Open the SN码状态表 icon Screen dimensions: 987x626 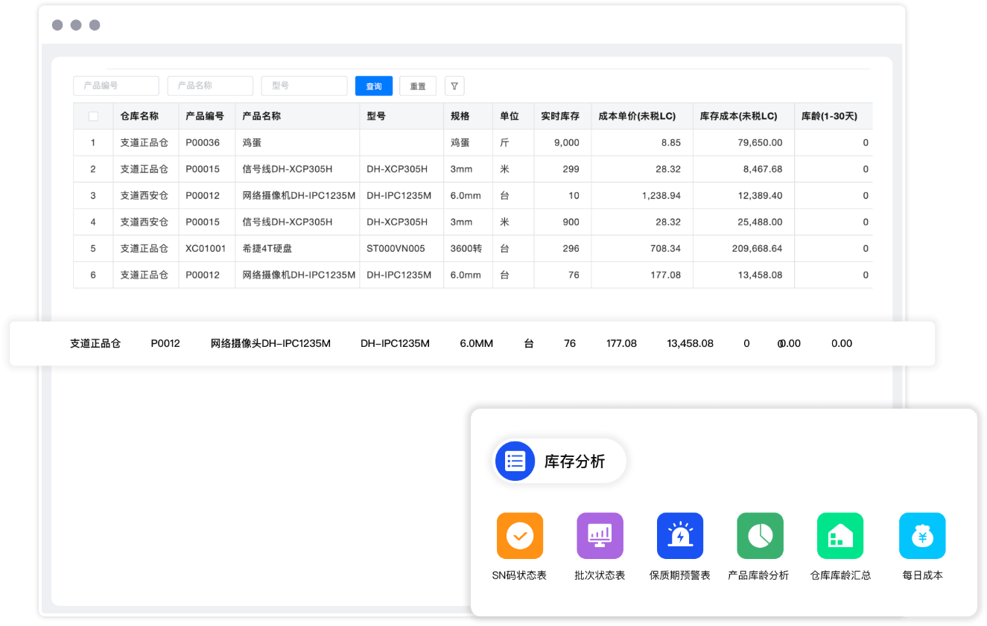519,536
